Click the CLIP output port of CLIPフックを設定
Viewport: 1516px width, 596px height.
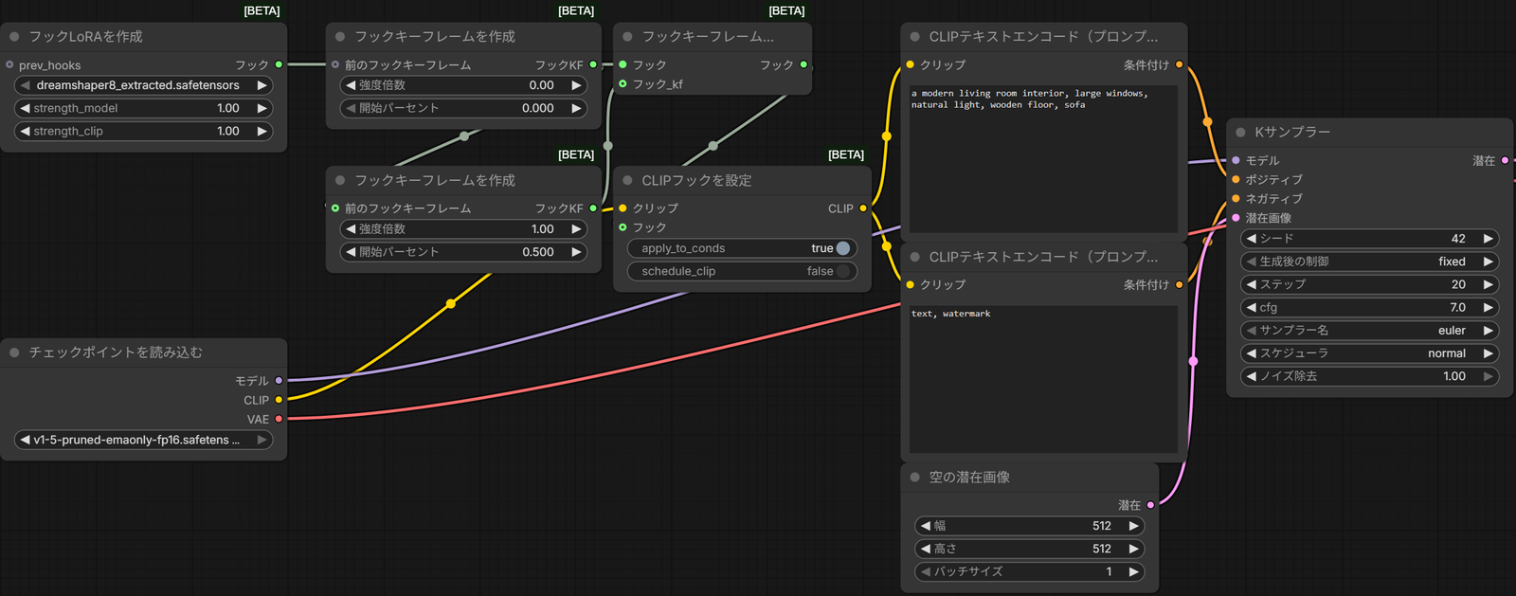[x=863, y=208]
